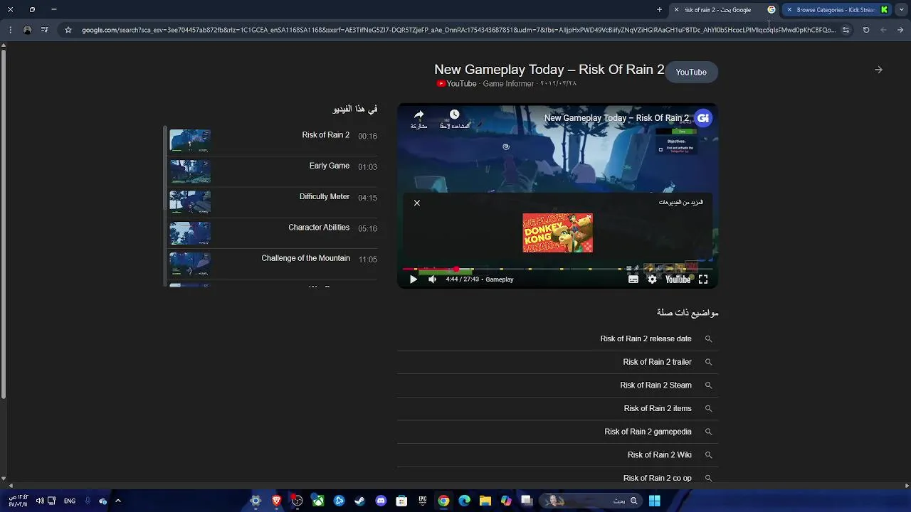
Task: Enter fullscreen mode on the video
Action: (703, 279)
